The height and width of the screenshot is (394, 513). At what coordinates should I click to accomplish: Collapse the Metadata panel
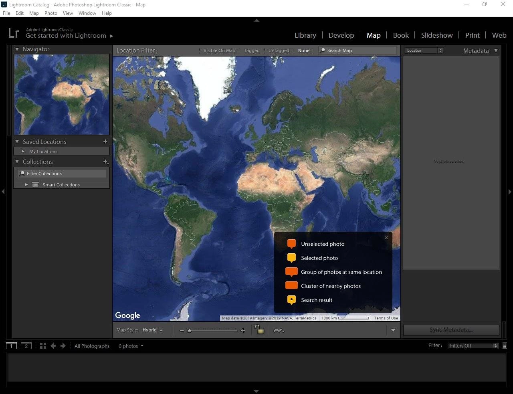click(496, 51)
